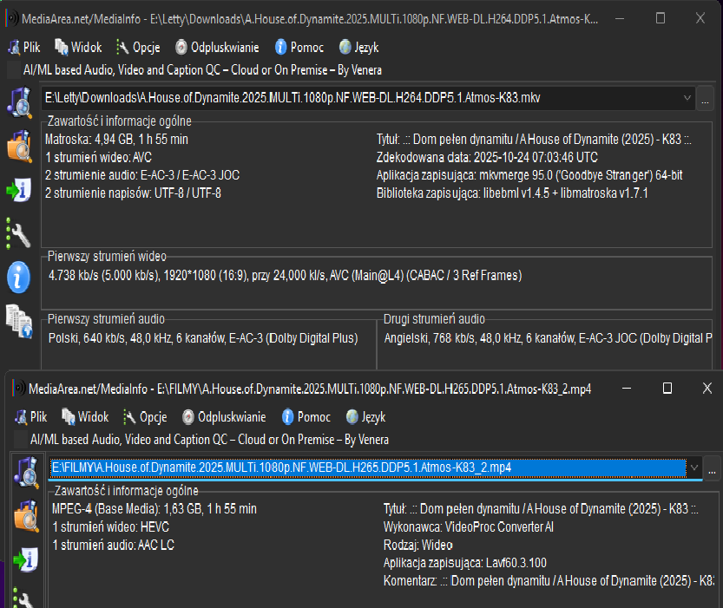Image resolution: width=723 pixels, height=608 pixels.
Task: Click the highlighted .mp4 file path field
Action: [365, 468]
